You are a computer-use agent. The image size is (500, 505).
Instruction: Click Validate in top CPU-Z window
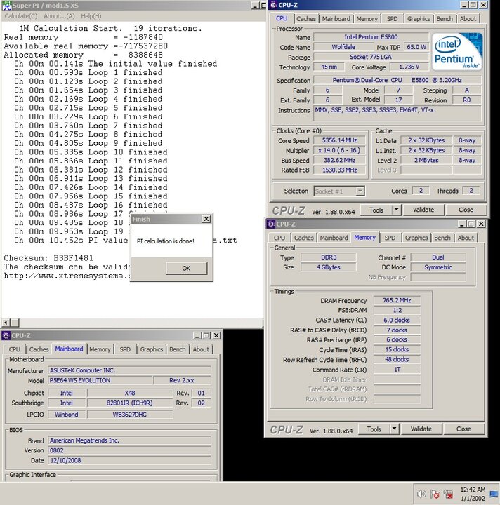423,210
